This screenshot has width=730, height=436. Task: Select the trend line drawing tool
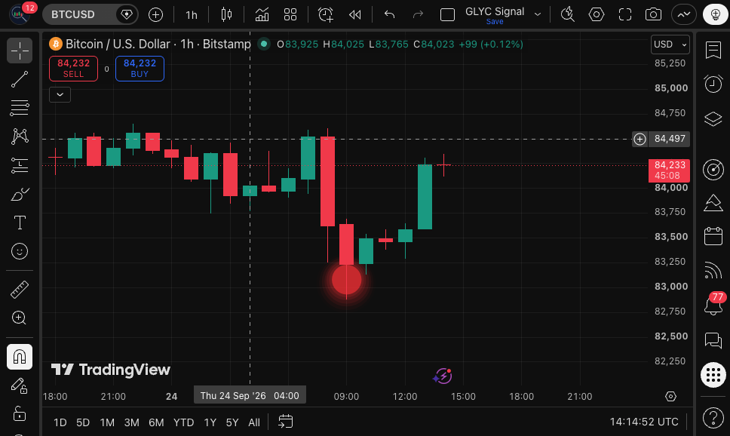(20, 79)
